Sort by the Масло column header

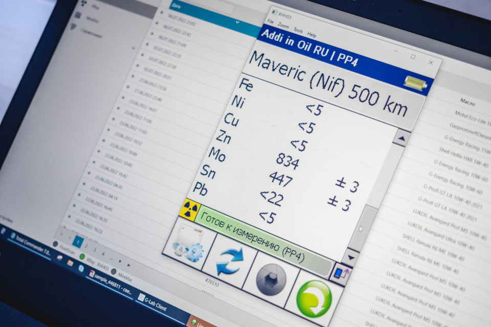point(467,101)
